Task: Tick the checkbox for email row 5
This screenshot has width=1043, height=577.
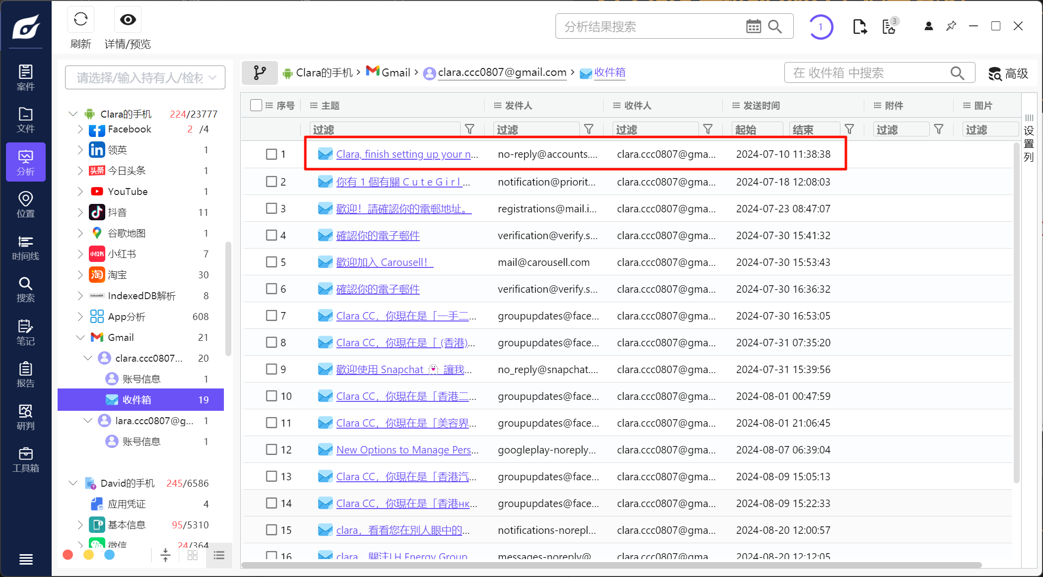Action: [271, 262]
